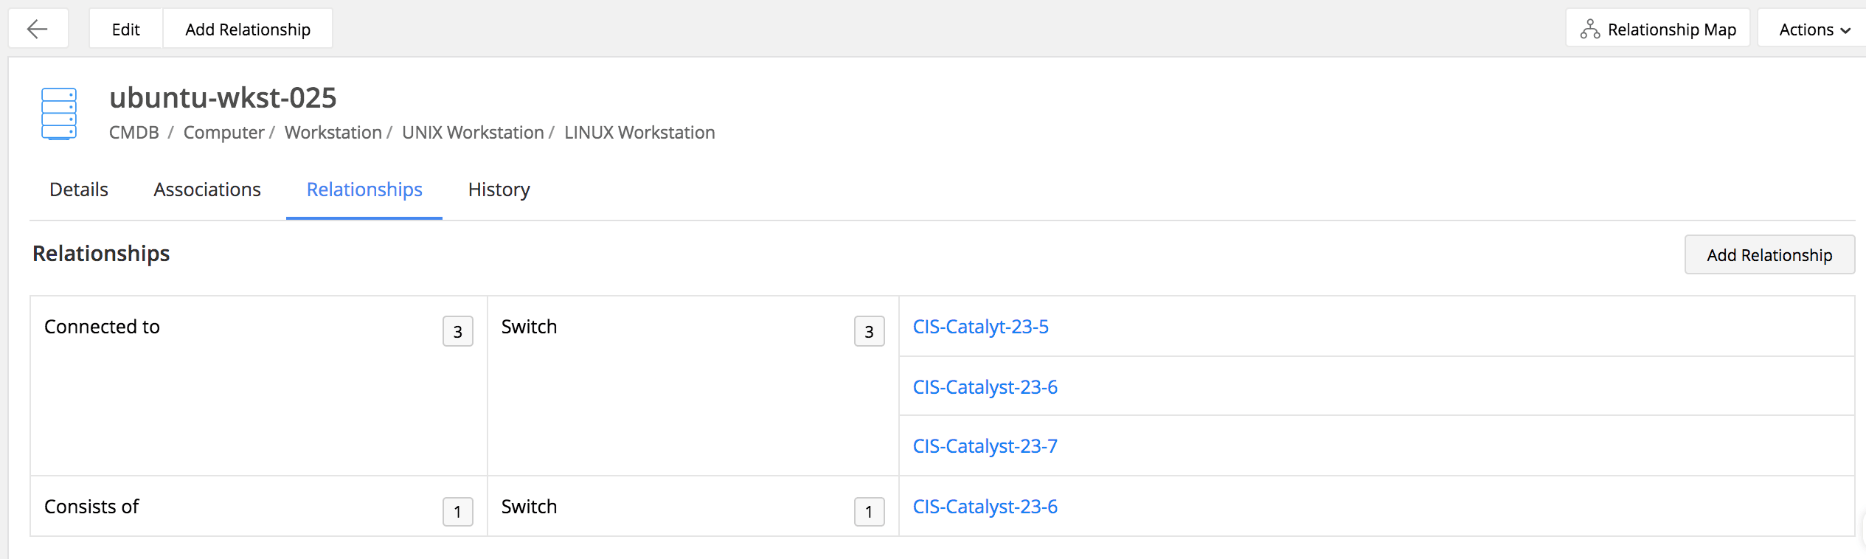Click Add Relationship in top toolbar
1866x559 pixels.
[248, 29]
